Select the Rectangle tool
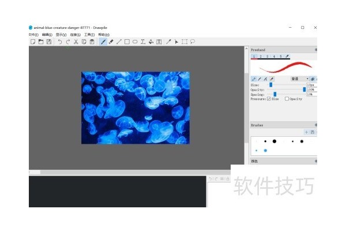Screen dimensions: 346x231 point(127,42)
